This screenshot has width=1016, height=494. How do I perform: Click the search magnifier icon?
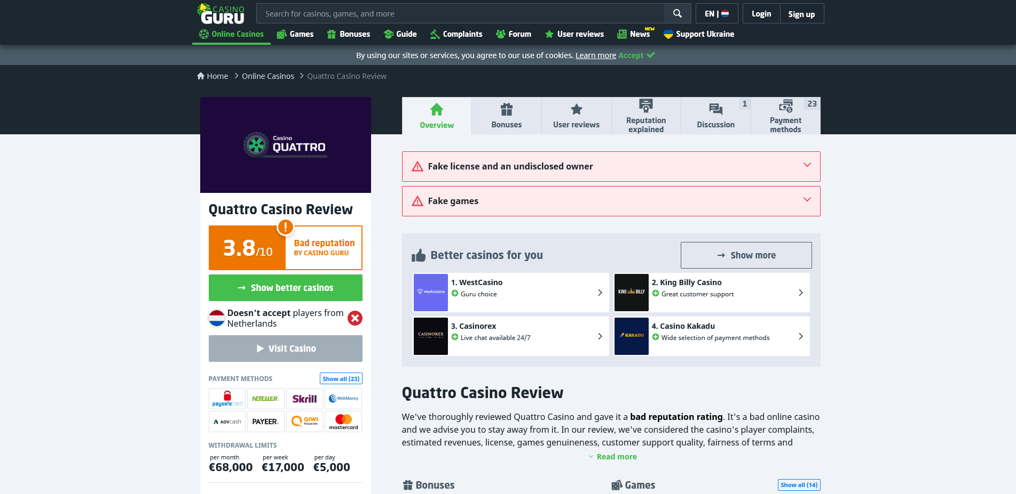(x=678, y=13)
